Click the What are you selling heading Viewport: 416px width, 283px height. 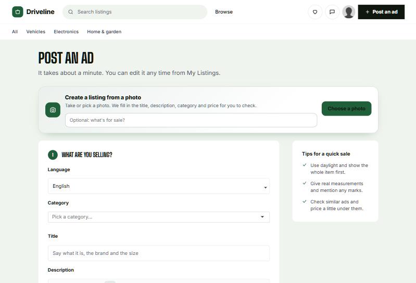click(x=87, y=155)
